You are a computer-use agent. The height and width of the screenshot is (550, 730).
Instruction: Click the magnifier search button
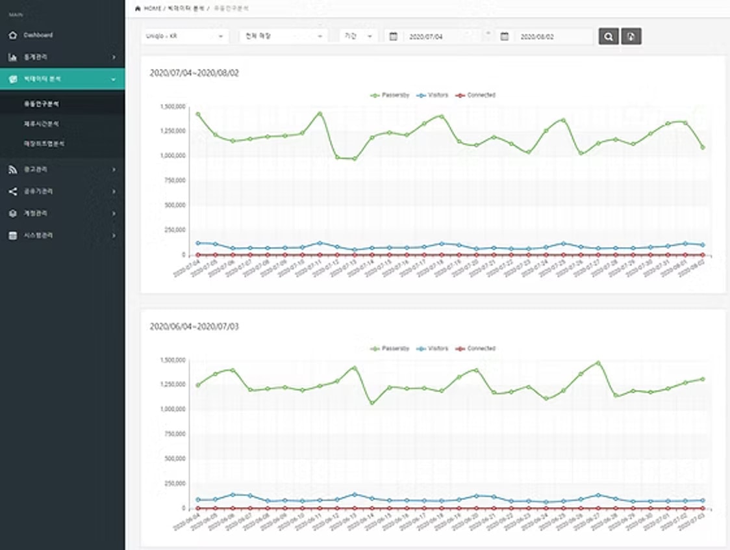(608, 36)
